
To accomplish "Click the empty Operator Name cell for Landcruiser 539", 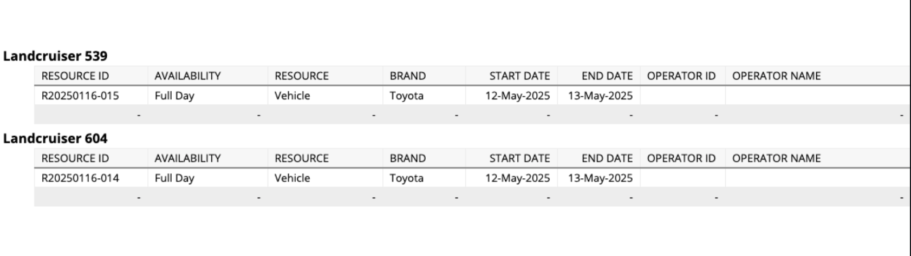I will [x=818, y=96].
